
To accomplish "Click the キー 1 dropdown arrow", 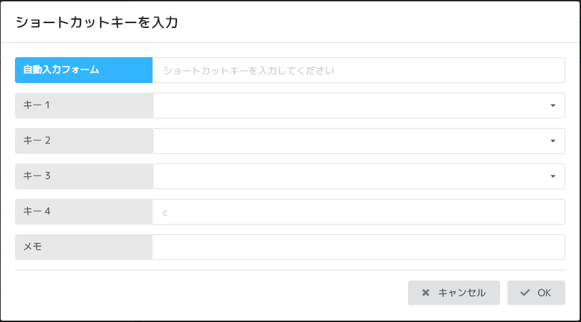I will tap(552, 106).
